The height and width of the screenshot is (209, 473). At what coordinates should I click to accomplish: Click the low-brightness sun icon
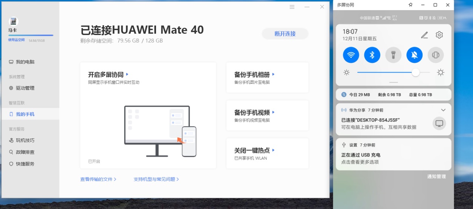346,73
